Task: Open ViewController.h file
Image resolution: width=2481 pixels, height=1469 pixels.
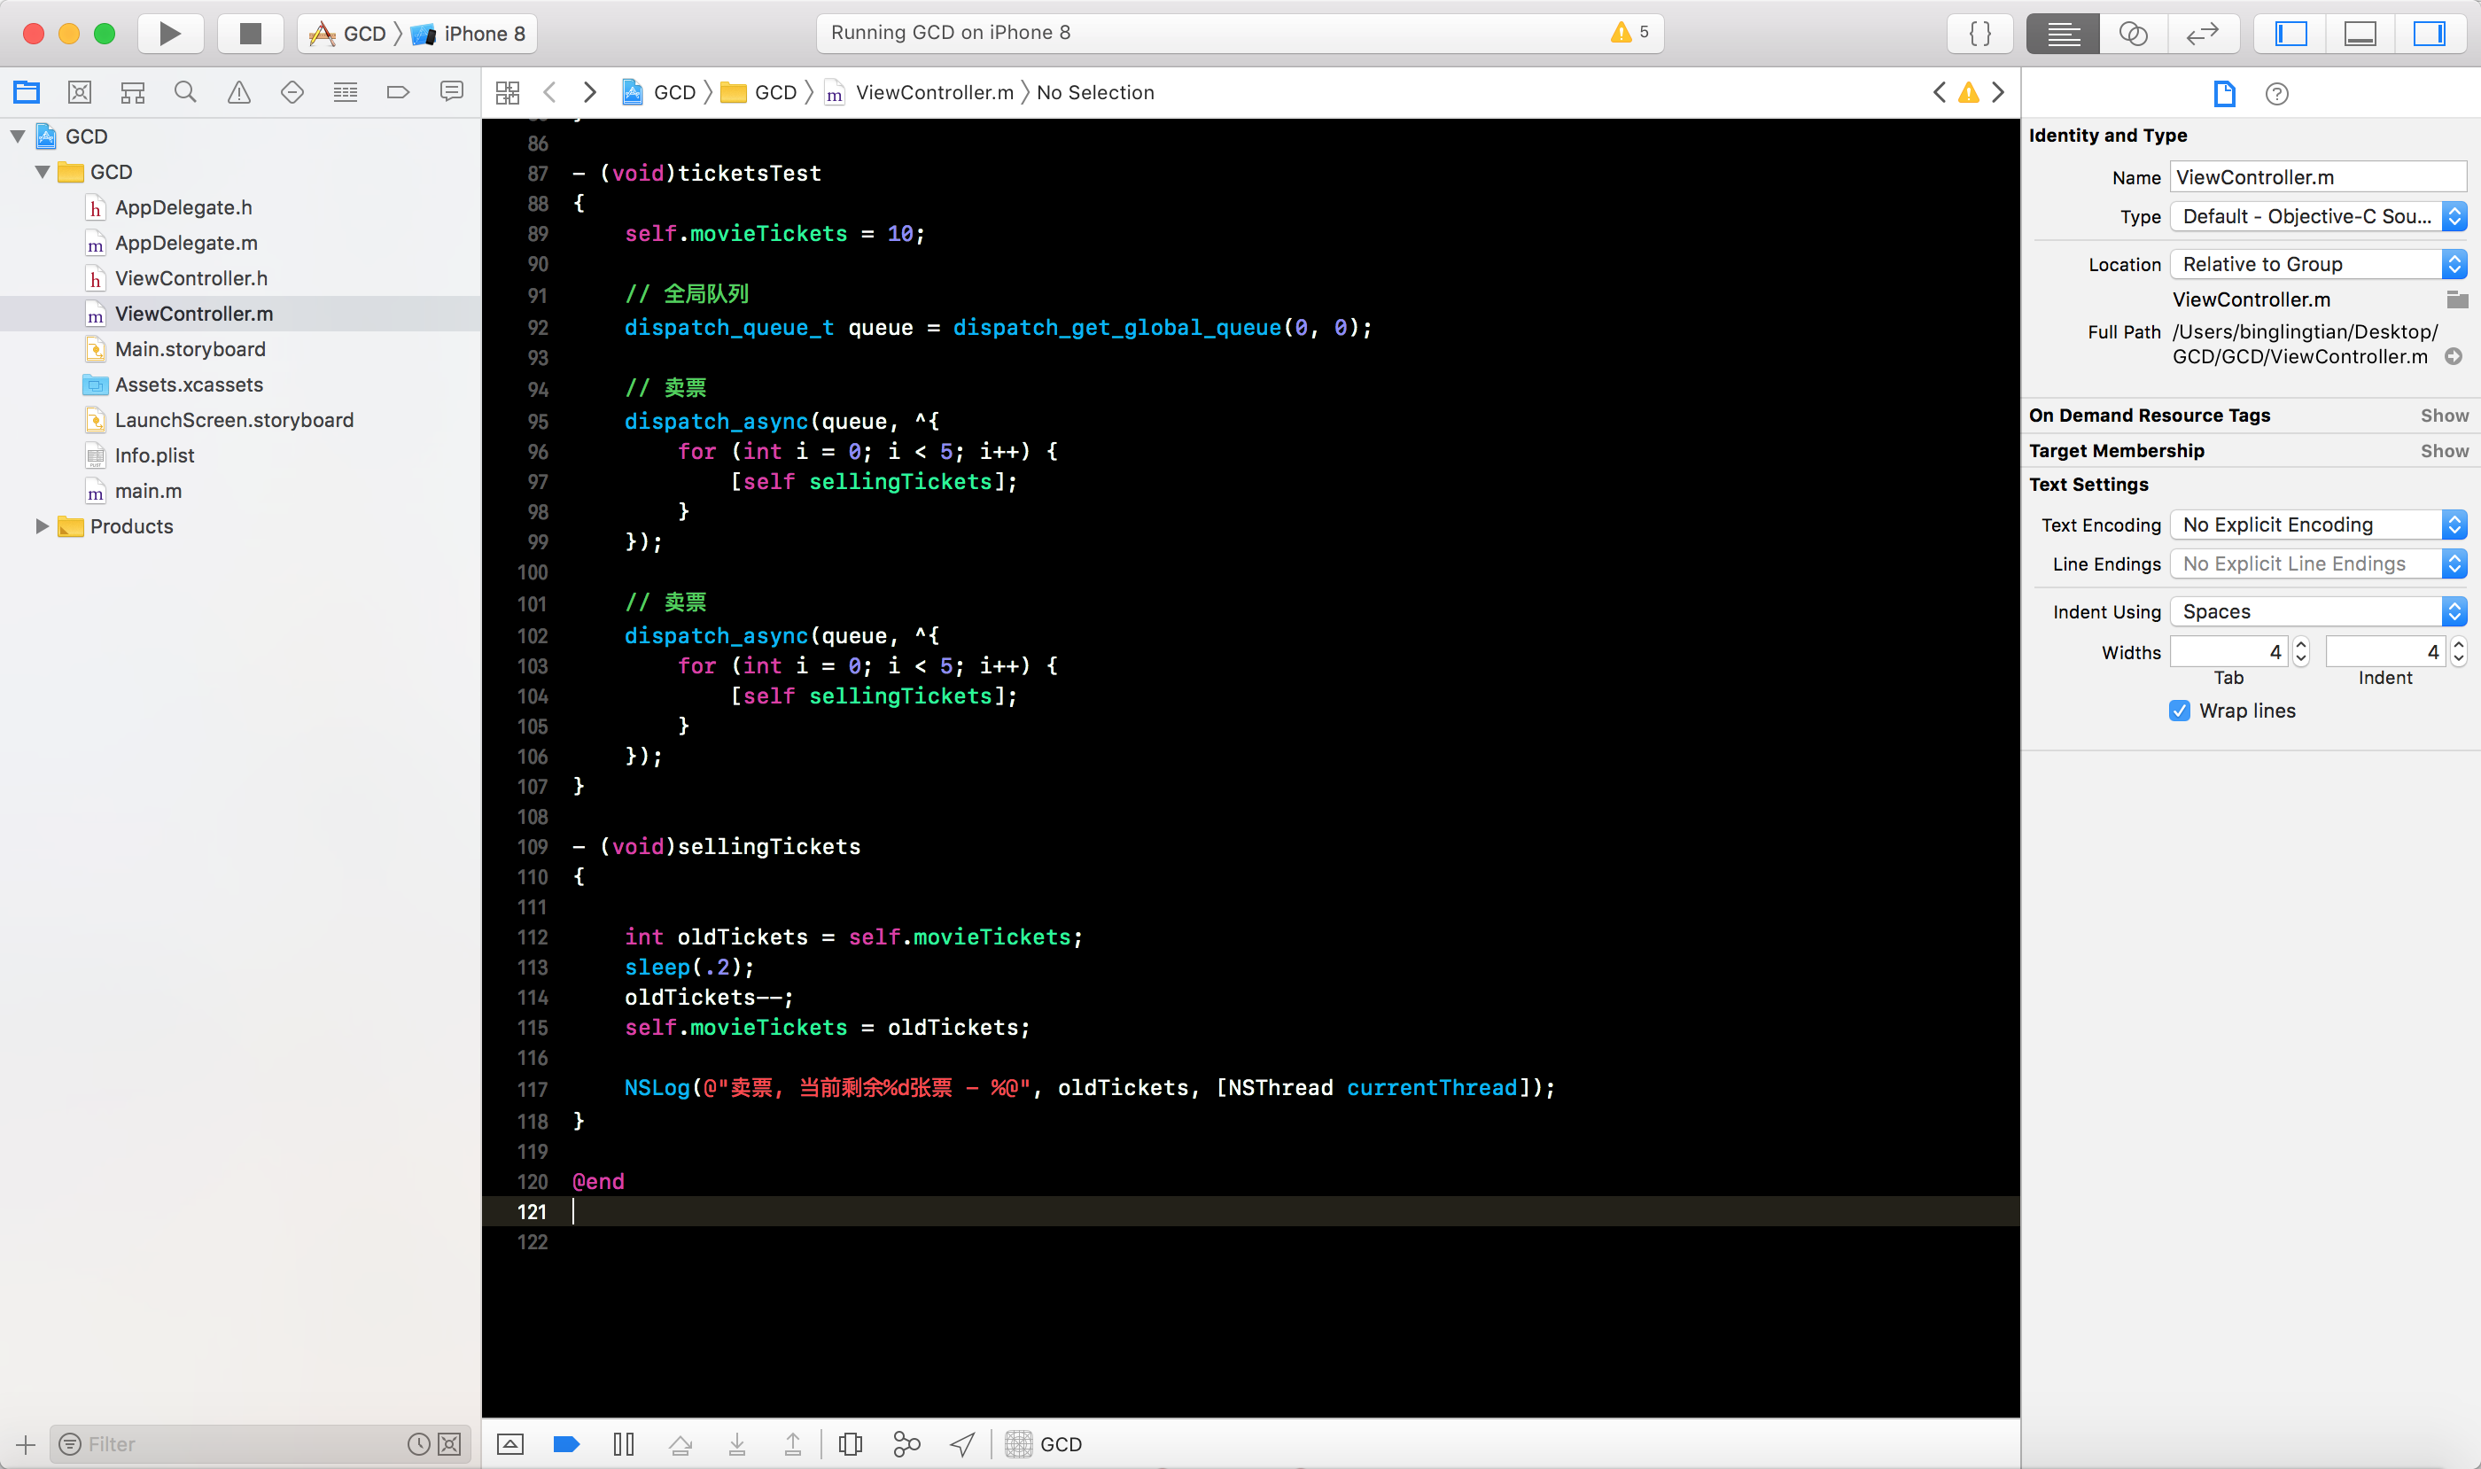Action: click(191, 279)
